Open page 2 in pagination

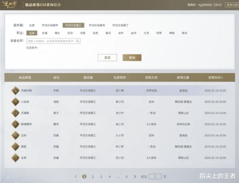pyautogui.click(x=93, y=177)
